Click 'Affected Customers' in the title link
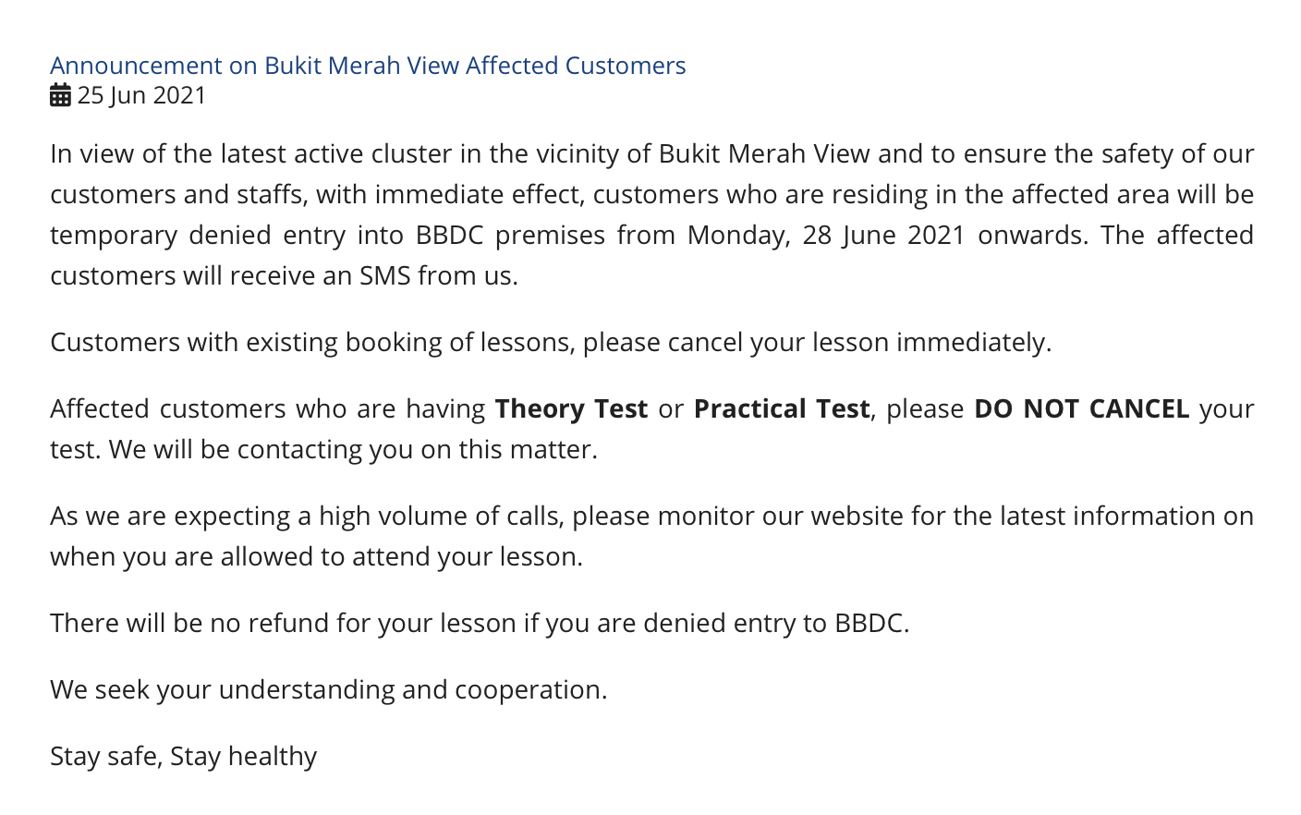The width and height of the screenshot is (1301, 815). [576, 66]
